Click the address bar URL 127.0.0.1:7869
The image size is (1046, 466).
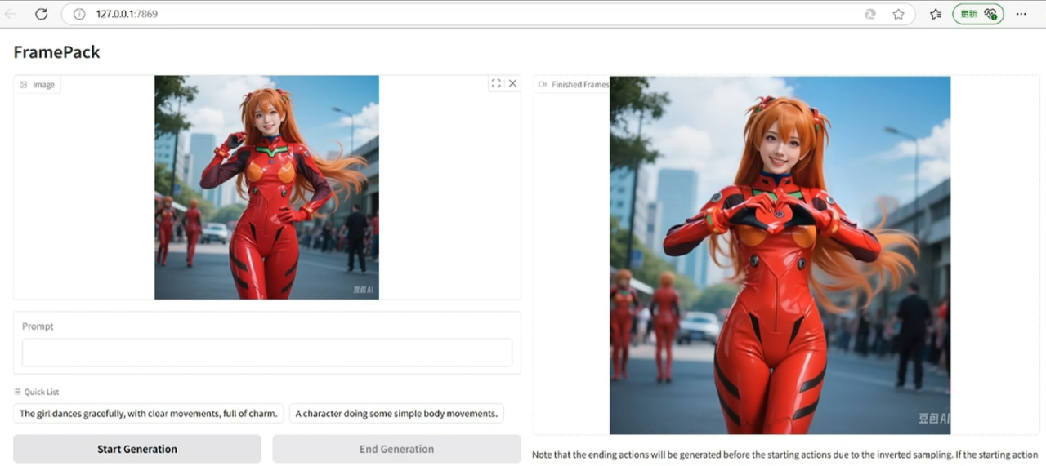[127, 14]
